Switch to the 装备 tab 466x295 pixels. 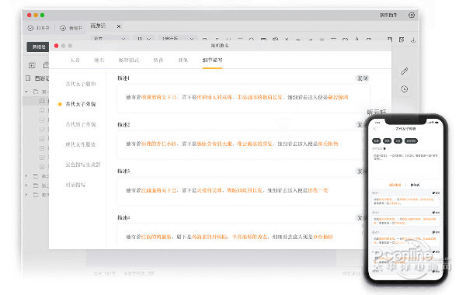click(x=158, y=61)
